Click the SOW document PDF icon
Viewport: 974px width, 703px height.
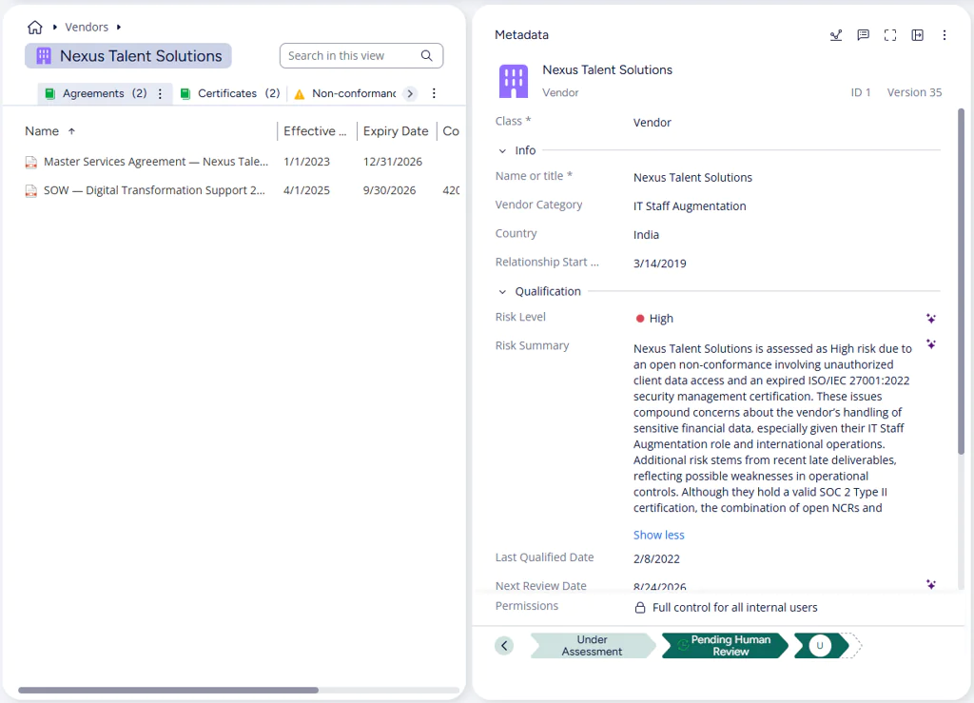[31, 190]
